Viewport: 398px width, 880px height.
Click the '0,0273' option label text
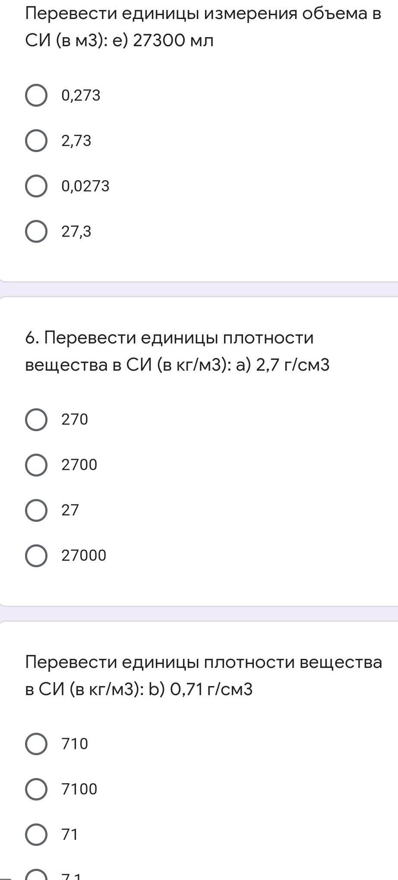coord(85,186)
